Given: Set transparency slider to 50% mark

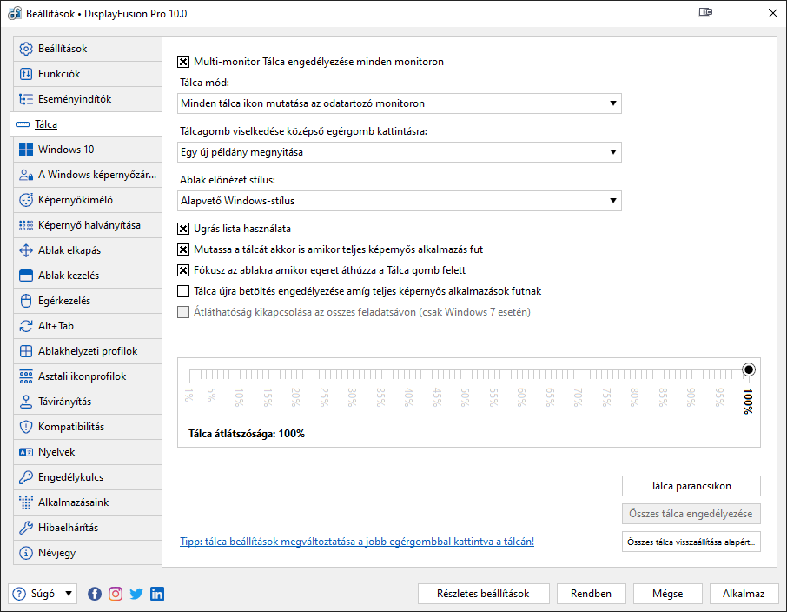Looking at the screenshot, I should pyautogui.click(x=465, y=375).
